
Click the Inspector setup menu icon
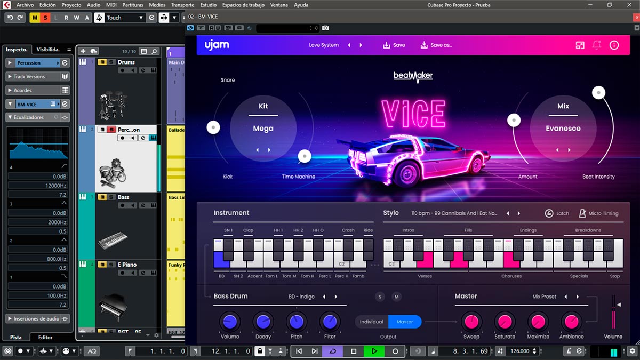click(x=69, y=50)
